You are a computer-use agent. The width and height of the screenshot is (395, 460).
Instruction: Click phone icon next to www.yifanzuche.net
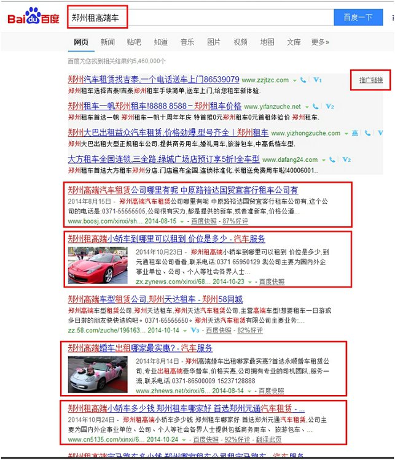(x=316, y=106)
